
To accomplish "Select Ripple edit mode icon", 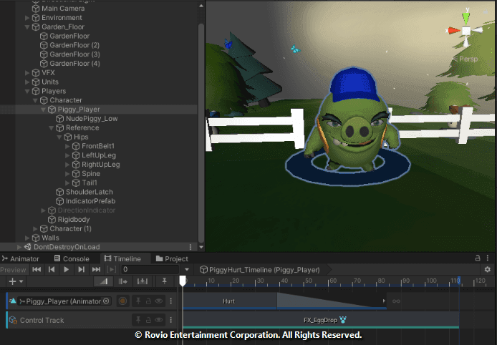I will point(122,281).
